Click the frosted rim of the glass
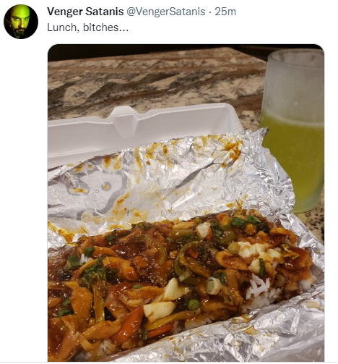The width and height of the screenshot is (338, 364). pos(296,56)
